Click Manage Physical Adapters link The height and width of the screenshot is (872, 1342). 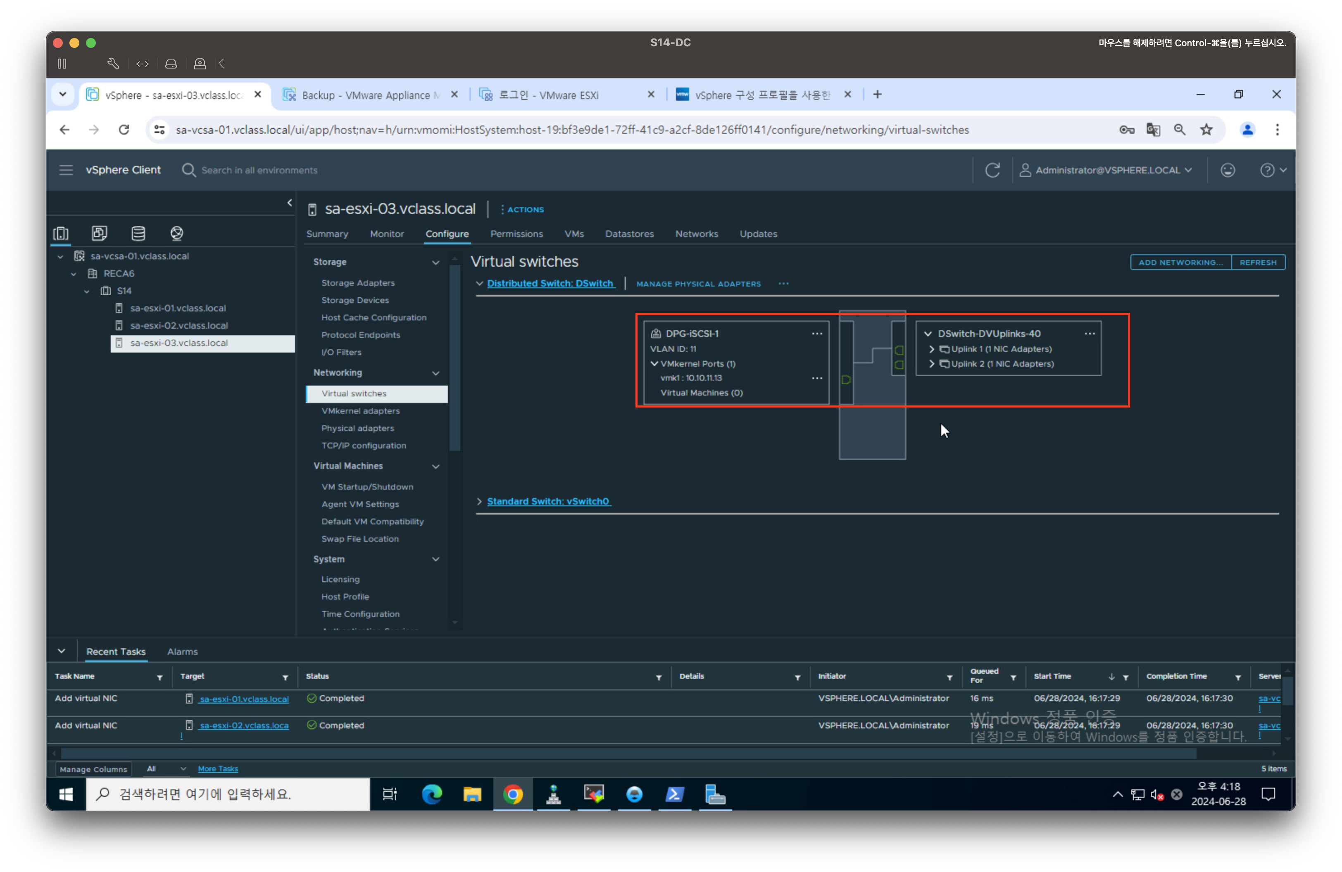point(698,284)
